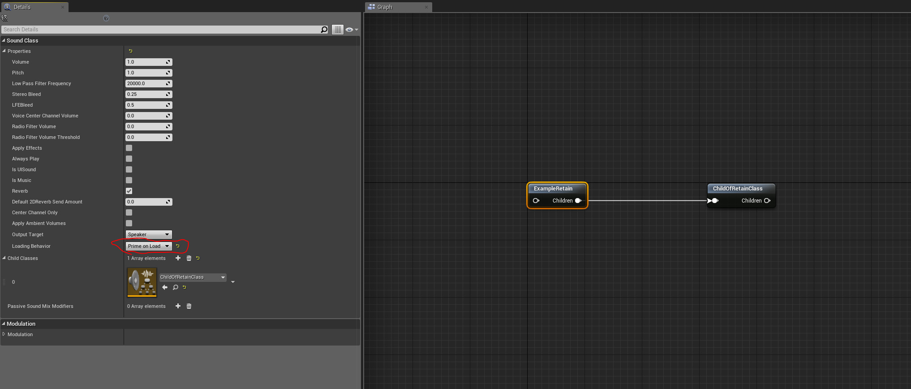Add element to Passive Sound Mix Modifiers
The image size is (911, 389).
coord(178,306)
